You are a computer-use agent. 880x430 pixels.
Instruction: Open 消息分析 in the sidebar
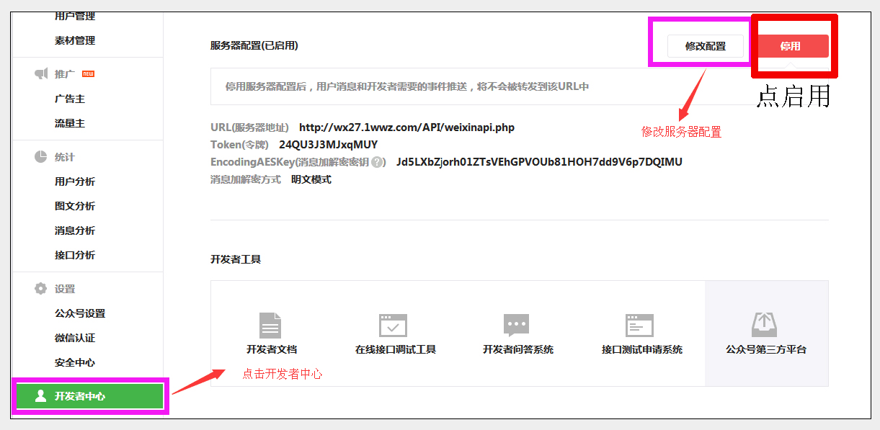pyautogui.click(x=75, y=230)
